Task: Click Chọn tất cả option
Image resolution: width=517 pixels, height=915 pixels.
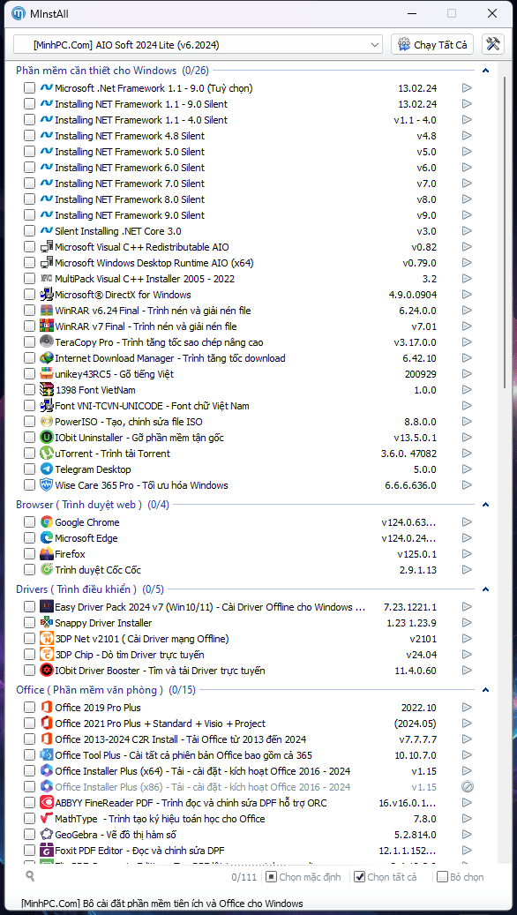Action: (x=386, y=876)
